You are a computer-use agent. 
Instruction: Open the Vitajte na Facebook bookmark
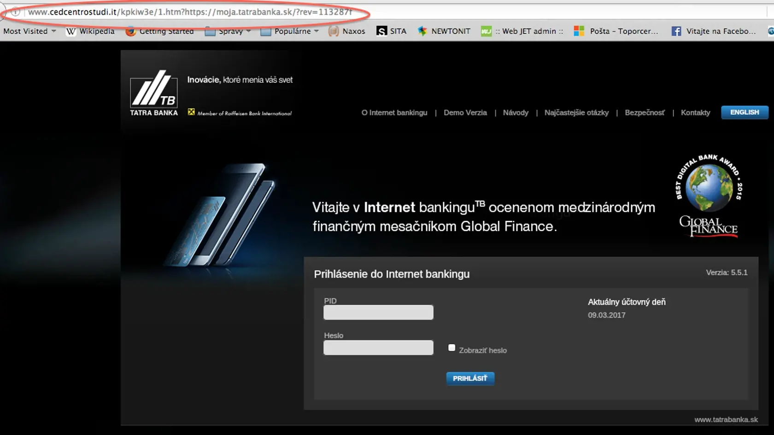[x=714, y=31]
